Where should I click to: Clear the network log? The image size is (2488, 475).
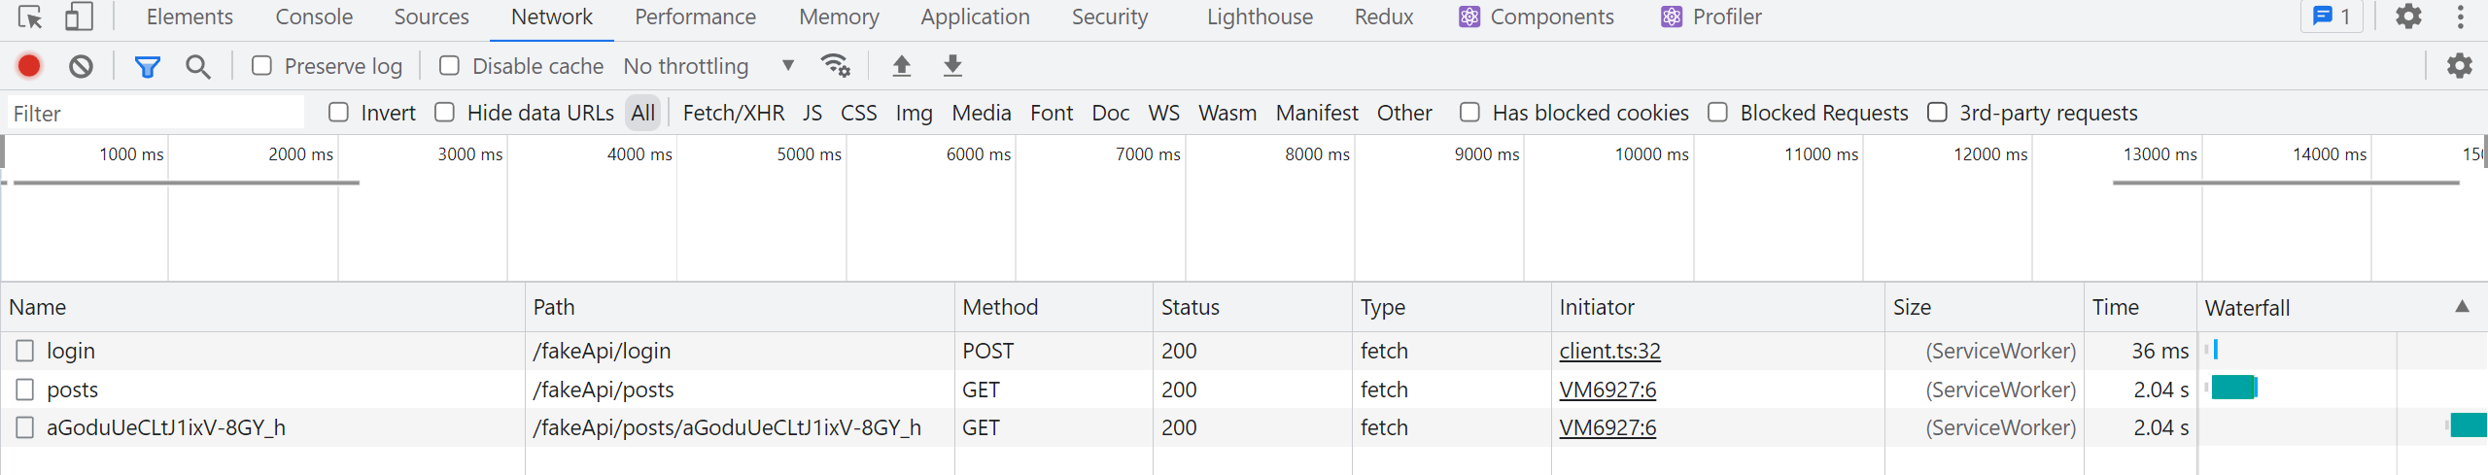[82, 66]
